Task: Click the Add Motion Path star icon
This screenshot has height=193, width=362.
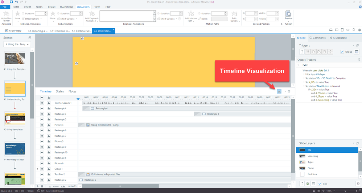Action: [x=191, y=14]
